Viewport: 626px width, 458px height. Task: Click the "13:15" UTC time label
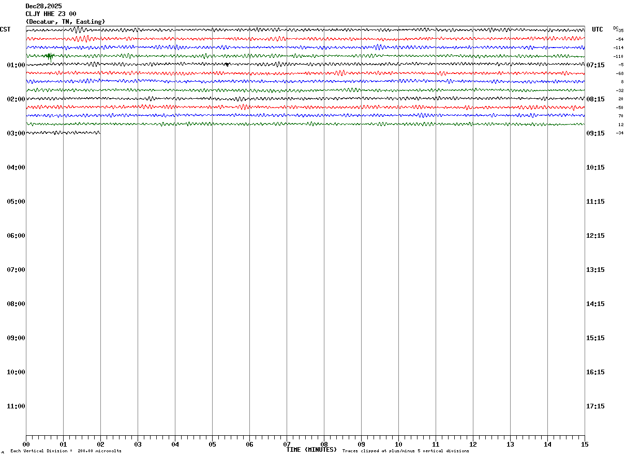[x=595, y=270]
